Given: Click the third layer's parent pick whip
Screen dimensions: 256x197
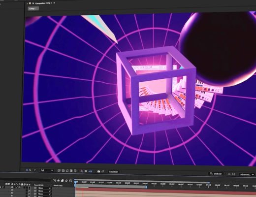Looking at the screenshot, I should 35,194.
